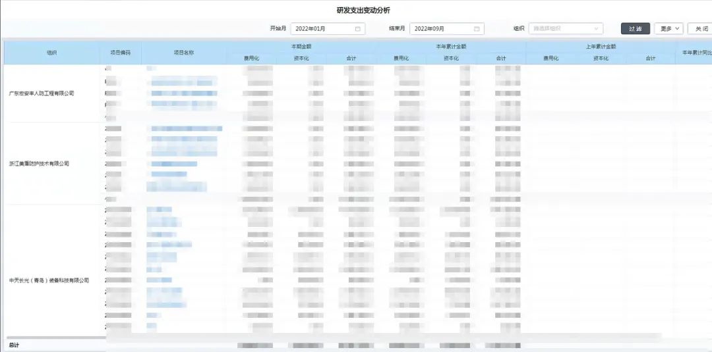Open the calendar icon in 结束月 field

pos(477,28)
